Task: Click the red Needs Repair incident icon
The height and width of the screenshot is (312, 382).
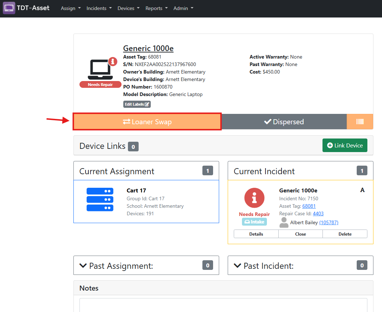Action: tap(254, 198)
